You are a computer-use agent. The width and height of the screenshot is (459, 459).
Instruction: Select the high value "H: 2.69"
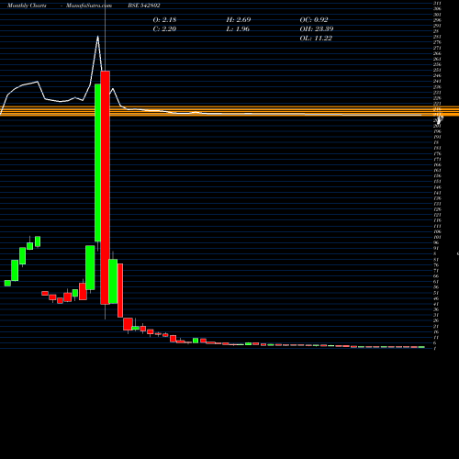[x=239, y=20]
